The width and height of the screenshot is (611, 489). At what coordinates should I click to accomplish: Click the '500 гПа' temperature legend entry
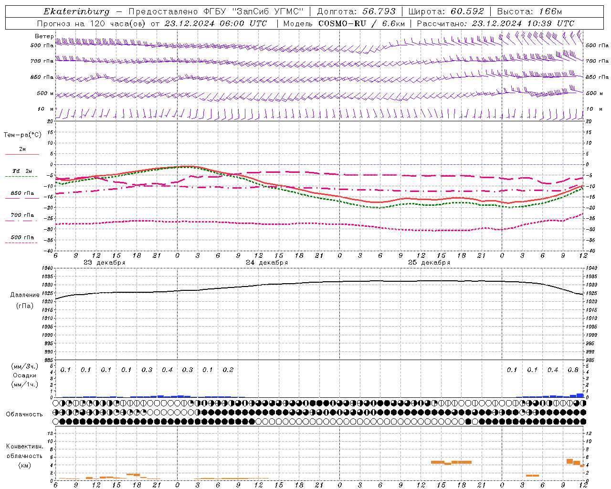pyautogui.click(x=22, y=237)
